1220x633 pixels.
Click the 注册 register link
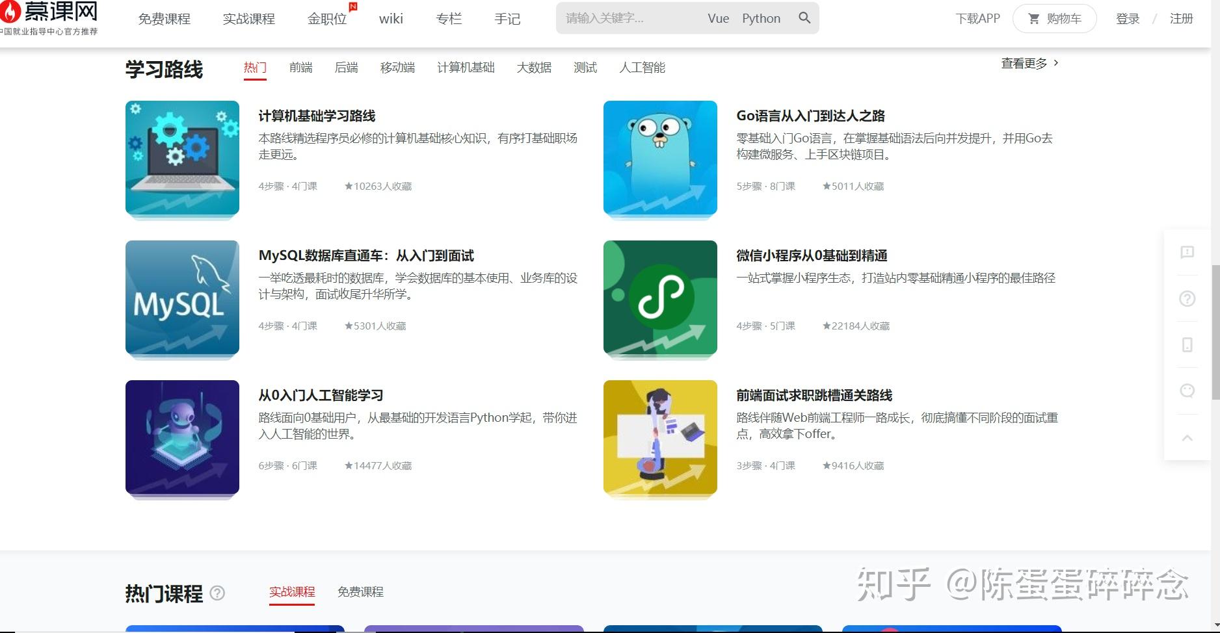[x=1182, y=19]
